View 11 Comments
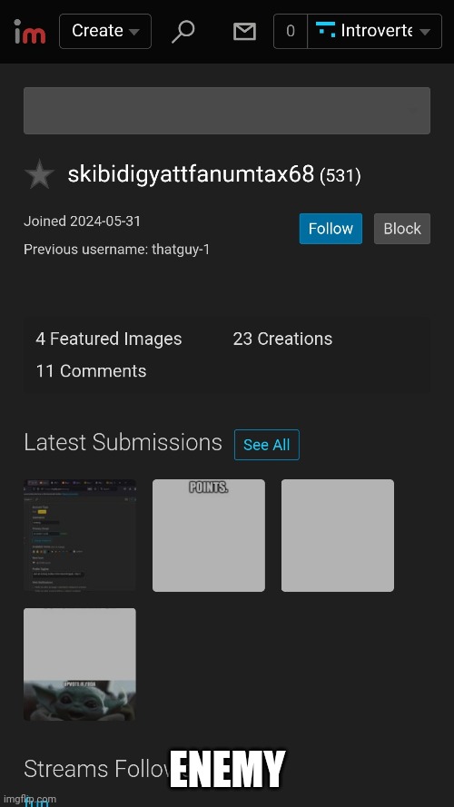Image resolution: width=454 pixels, height=807 pixels. coord(91,371)
